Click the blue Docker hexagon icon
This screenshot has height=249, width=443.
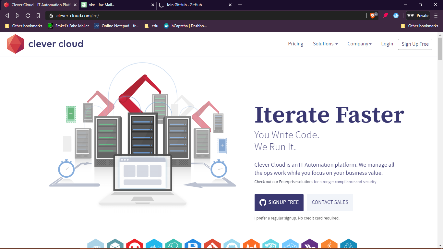(154, 245)
